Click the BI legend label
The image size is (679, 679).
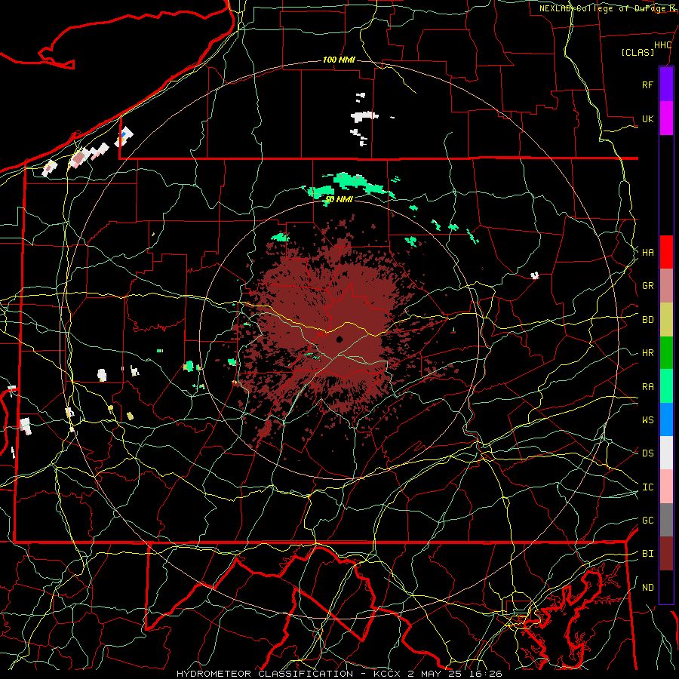(647, 554)
